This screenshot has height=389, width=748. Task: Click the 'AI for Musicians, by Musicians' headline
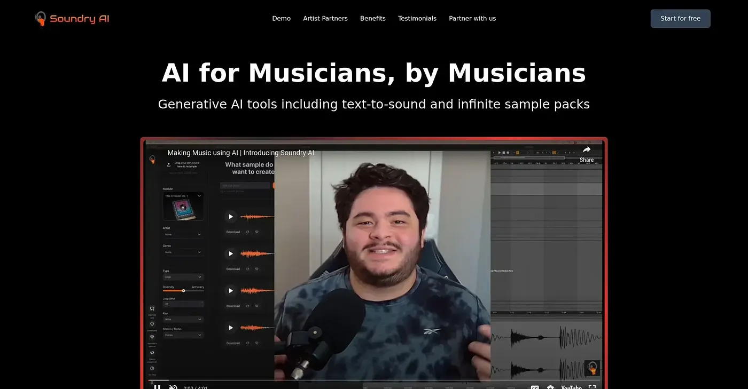pyautogui.click(x=374, y=73)
